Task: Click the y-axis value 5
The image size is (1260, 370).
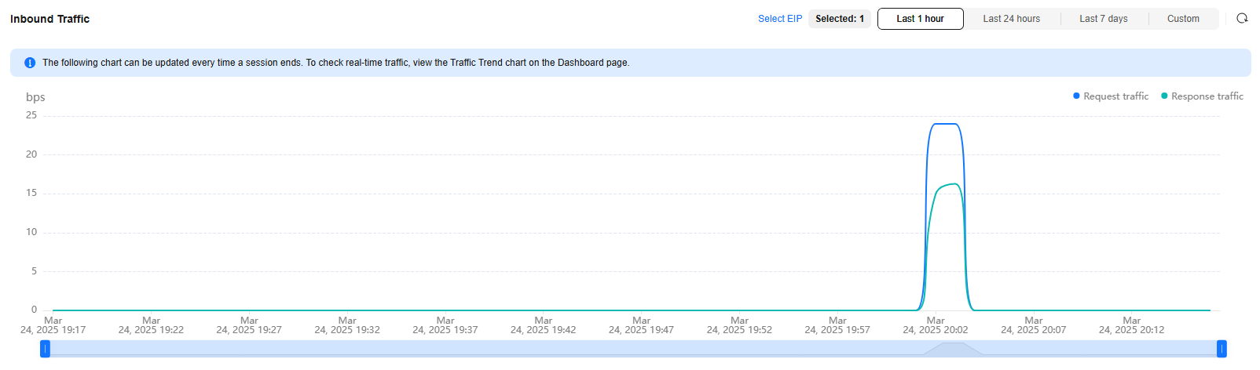Action: pos(34,271)
